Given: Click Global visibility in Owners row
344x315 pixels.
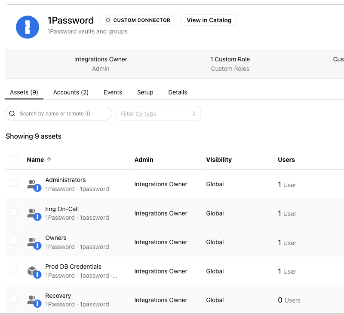Looking at the screenshot, I should coord(215,242).
